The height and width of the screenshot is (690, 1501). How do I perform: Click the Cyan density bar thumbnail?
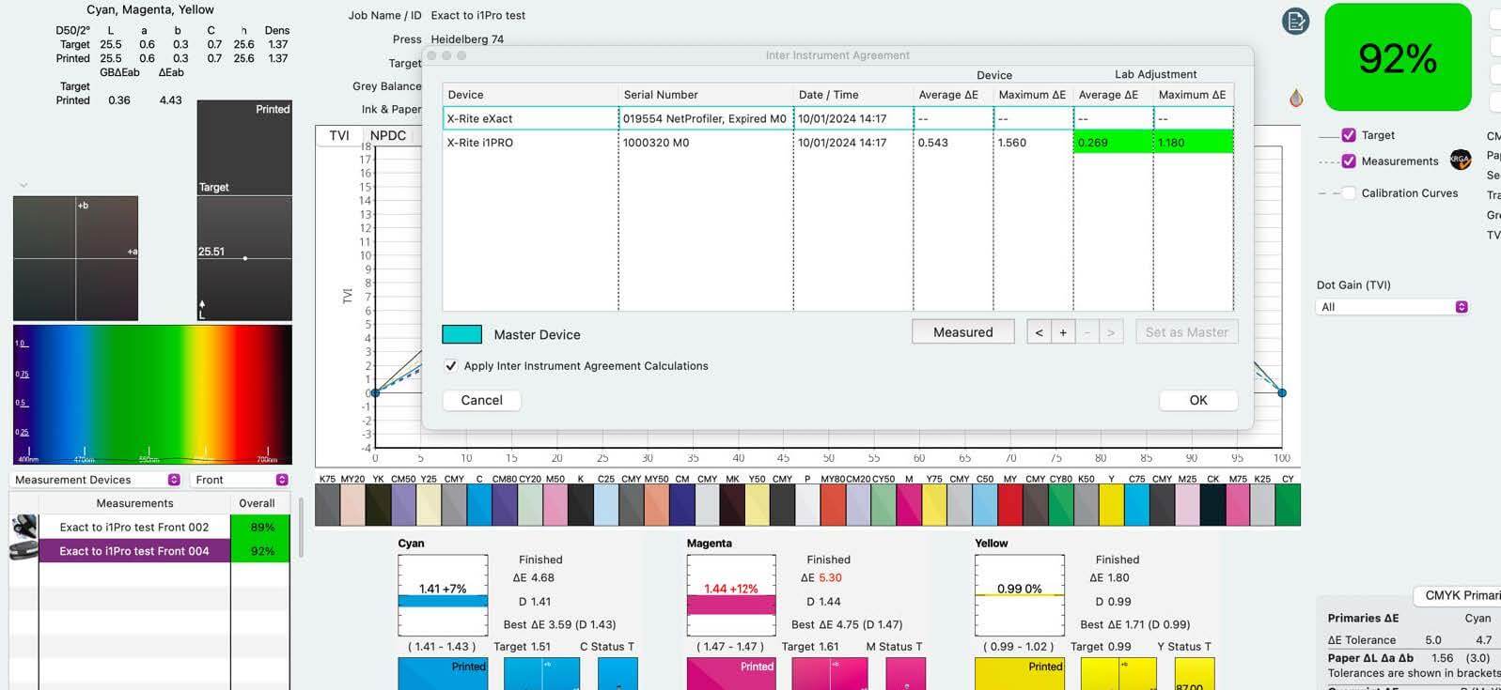pos(443,595)
